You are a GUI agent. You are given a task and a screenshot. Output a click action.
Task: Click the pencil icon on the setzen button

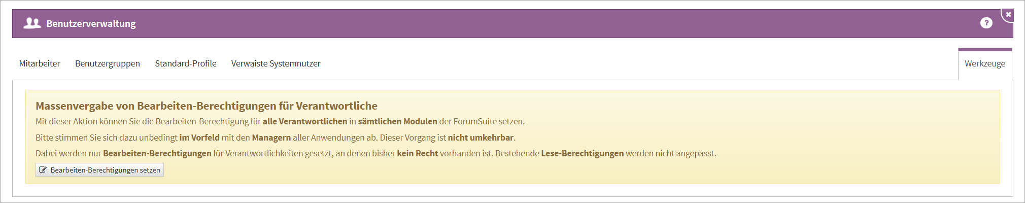point(43,170)
